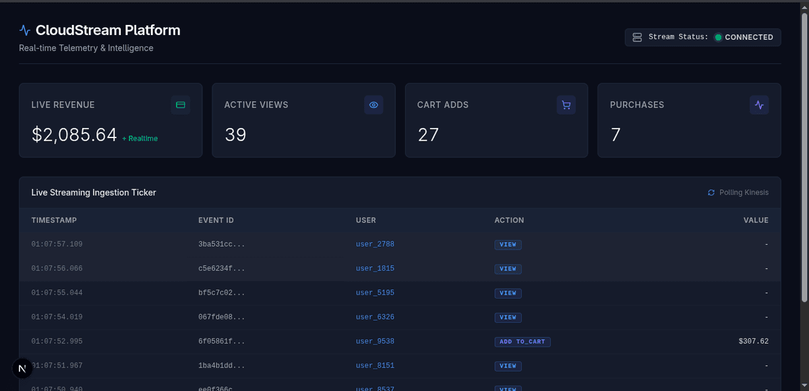Click the credit card icon in Live Revenue
Screen dimensions: 809x391
pos(181,105)
